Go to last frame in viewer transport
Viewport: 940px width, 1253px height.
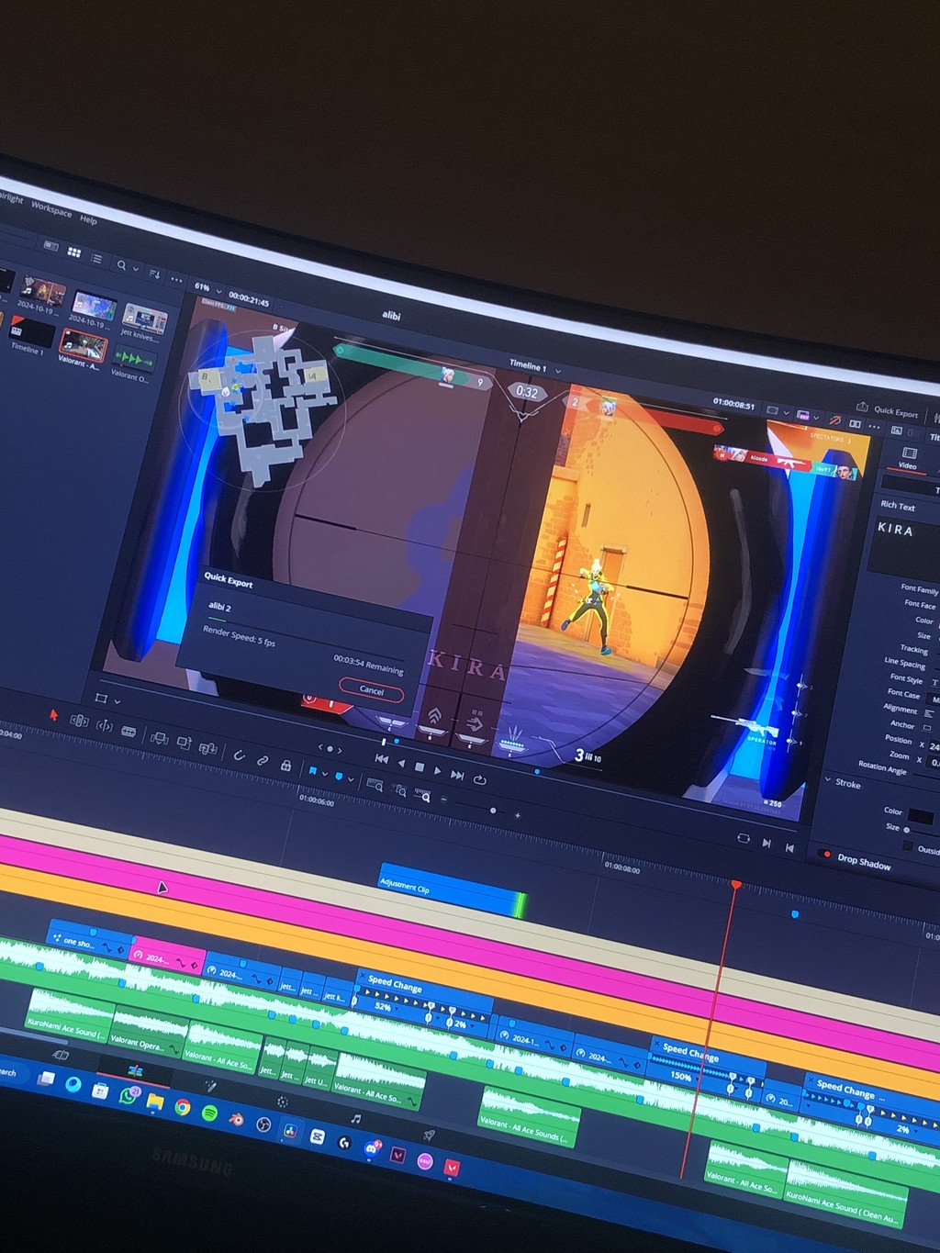point(457,776)
